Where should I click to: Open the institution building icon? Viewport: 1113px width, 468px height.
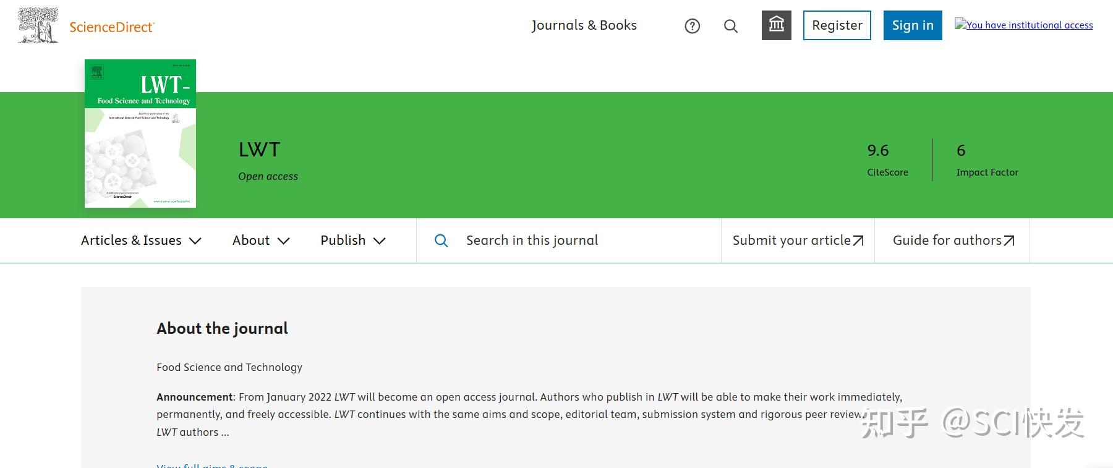coord(777,25)
